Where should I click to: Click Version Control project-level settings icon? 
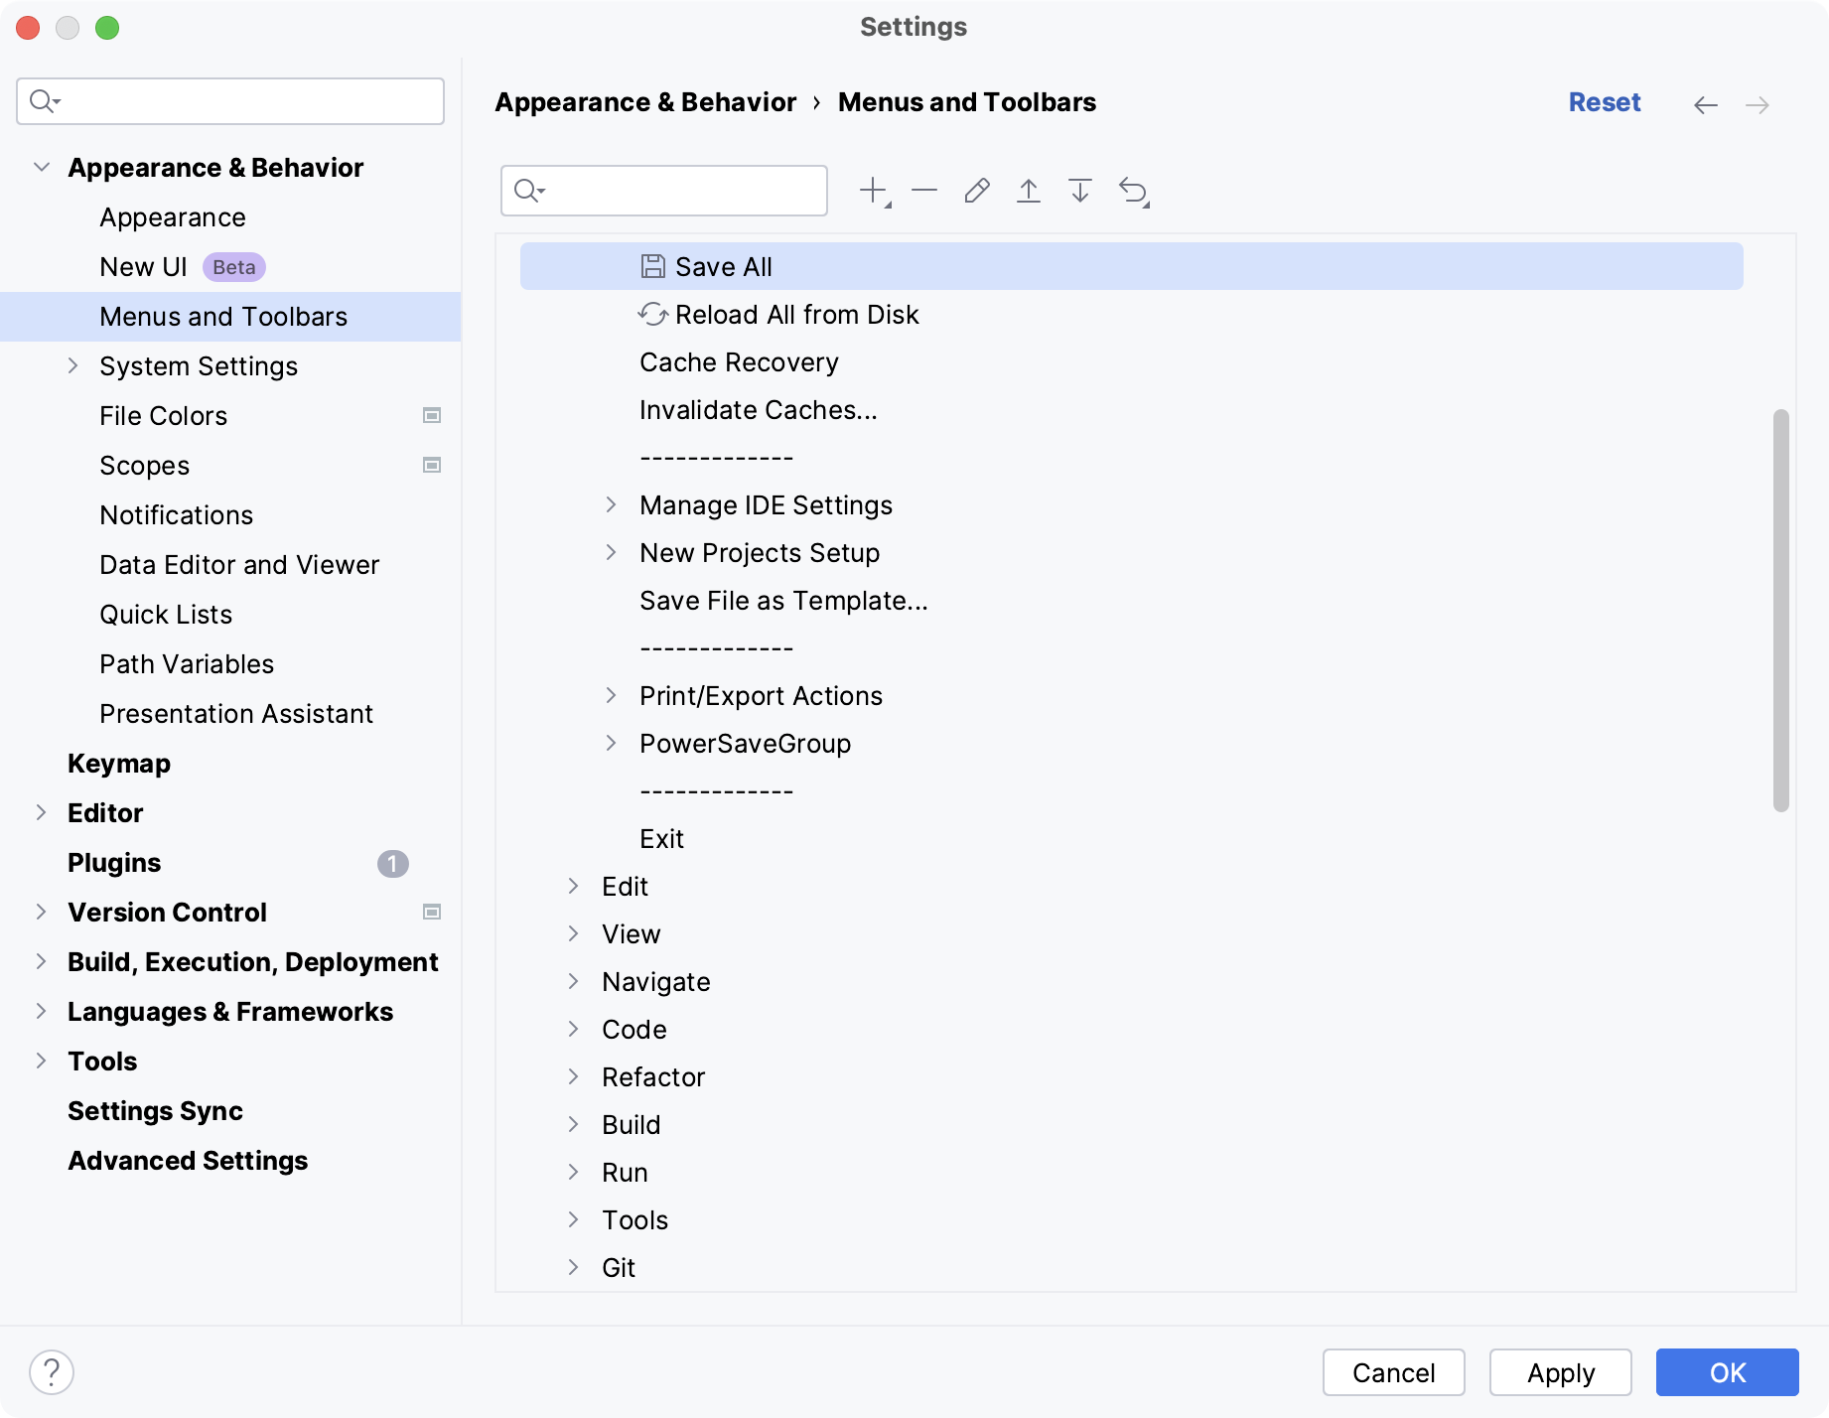click(x=432, y=912)
